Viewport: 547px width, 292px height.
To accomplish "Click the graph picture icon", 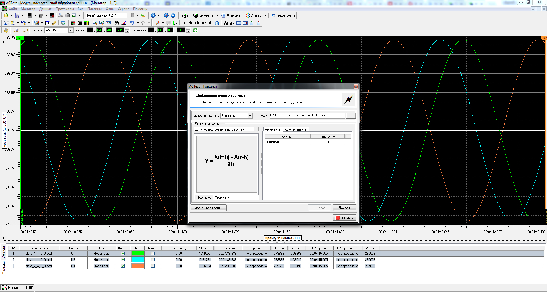I will point(63,23).
